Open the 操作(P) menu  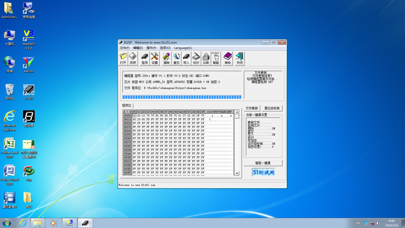pyautogui.click(x=151, y=48)
